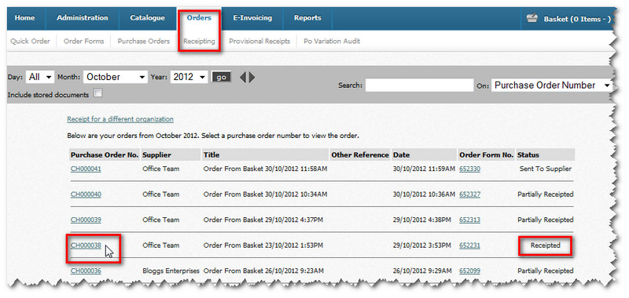Open the E-Invoicing menu
Viewport: 629px width, 298px height.
[x=252, y=18]
